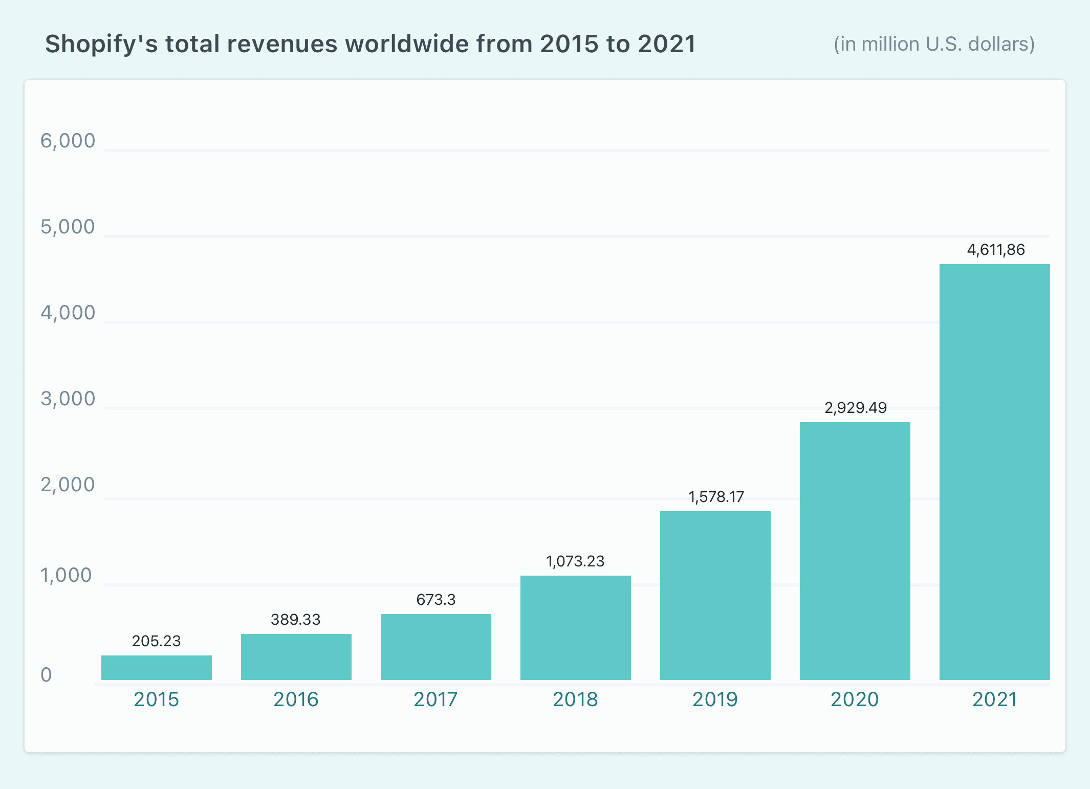Click the 3,000 y-axis label

(x=68, y=399)
